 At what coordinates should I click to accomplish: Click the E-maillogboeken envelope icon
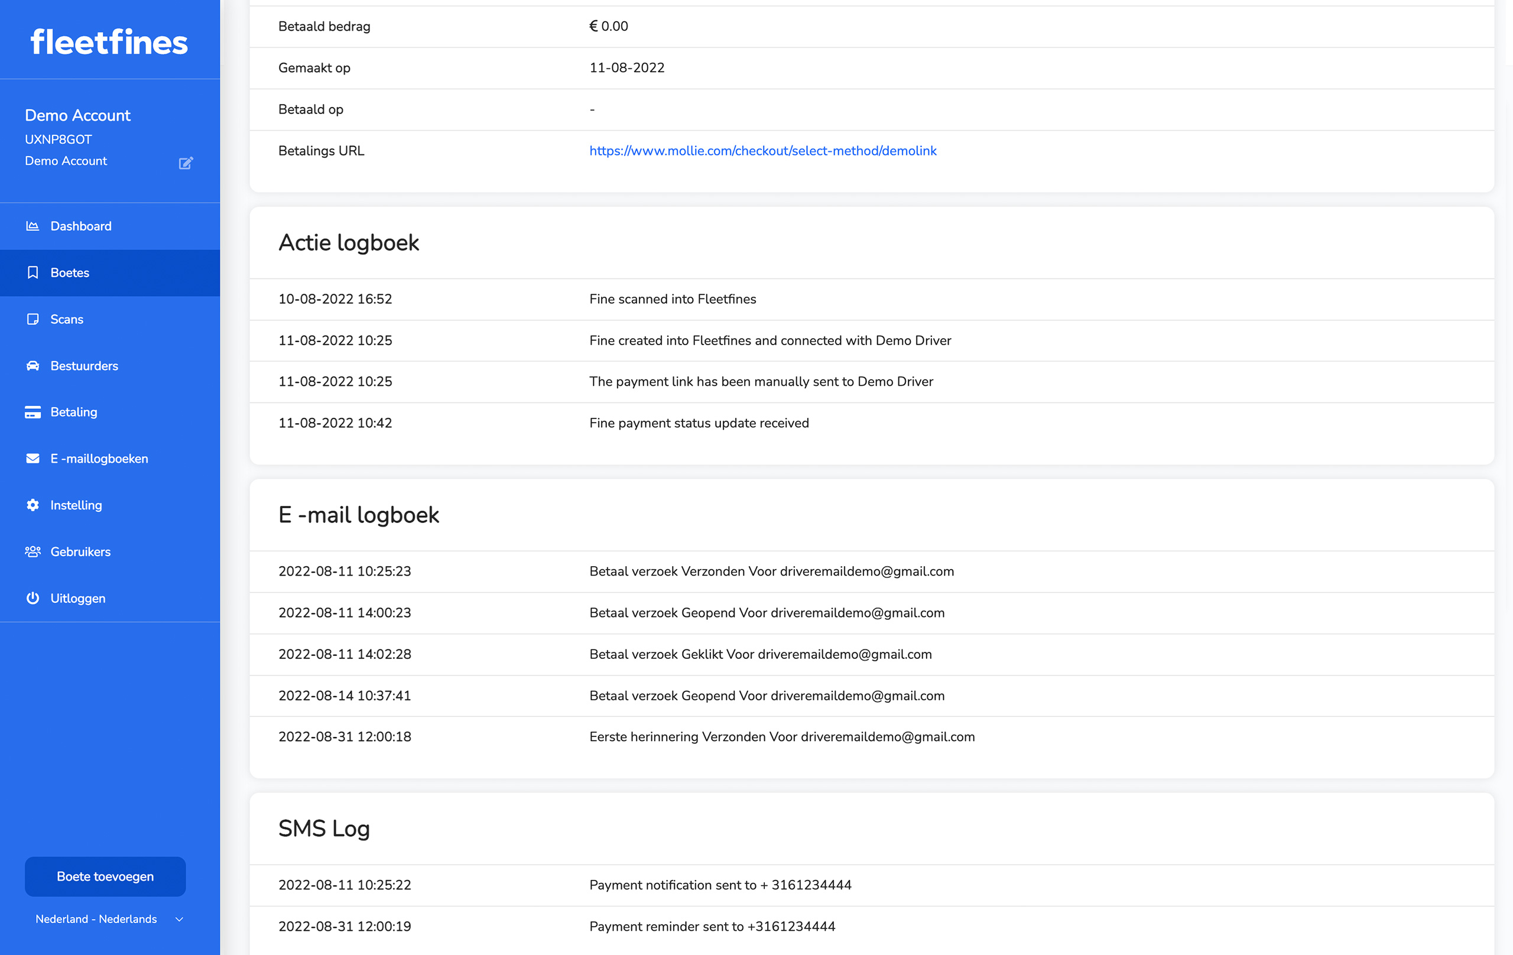[33, 458]
